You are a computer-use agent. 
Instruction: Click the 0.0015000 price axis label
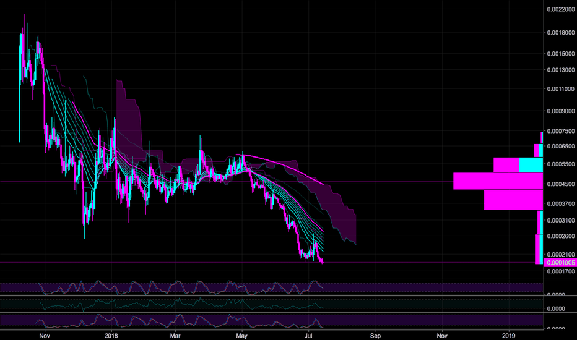pos(561,54)
